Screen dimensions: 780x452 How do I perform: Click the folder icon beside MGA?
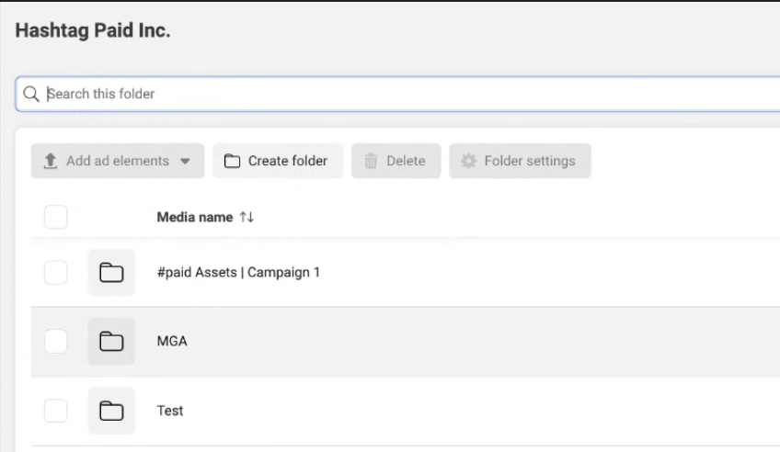tap(111, 341)
